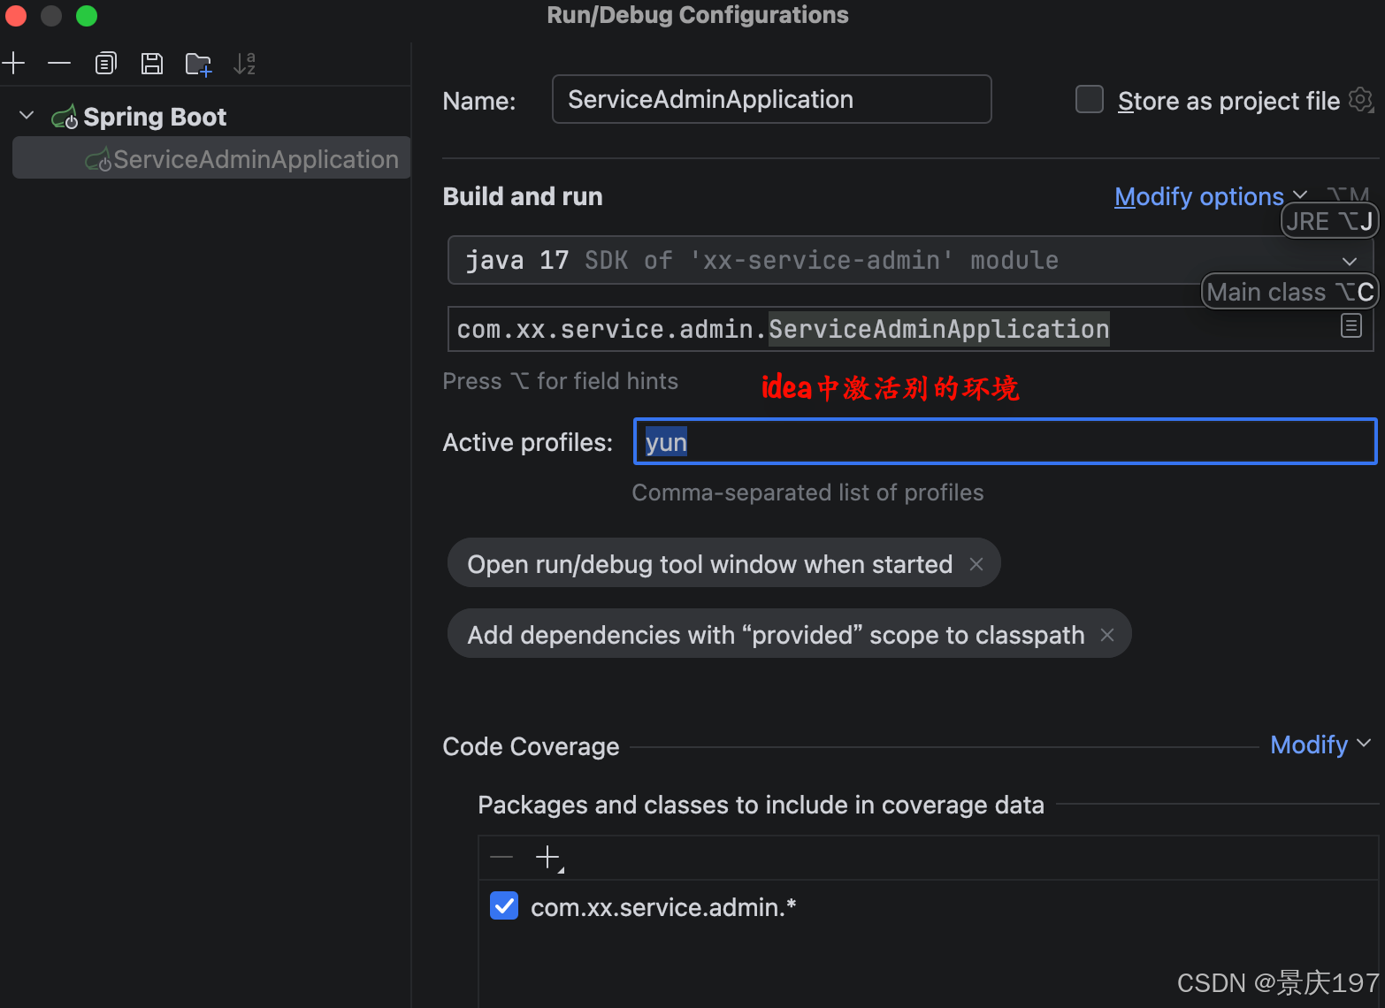Remove the provided scope dependencies option

coord(1107,635)
